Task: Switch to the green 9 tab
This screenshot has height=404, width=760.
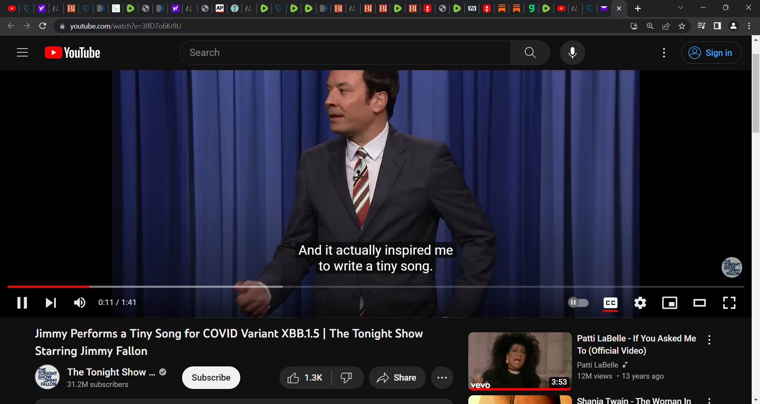Action: pyautogui.click(x=532, y=8)
